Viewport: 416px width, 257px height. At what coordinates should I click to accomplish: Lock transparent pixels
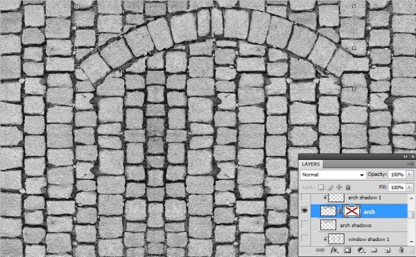(x=321, y=187)
